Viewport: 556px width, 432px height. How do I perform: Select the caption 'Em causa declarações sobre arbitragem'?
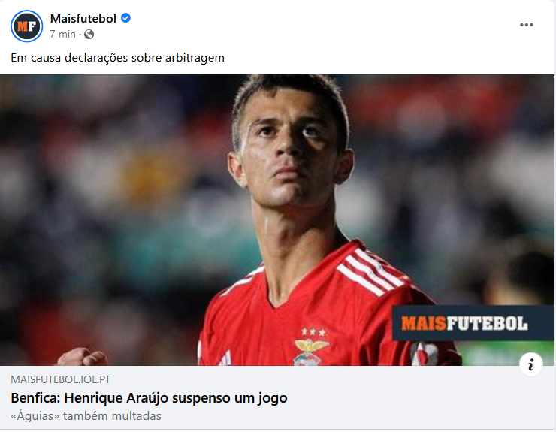(117, 57)
